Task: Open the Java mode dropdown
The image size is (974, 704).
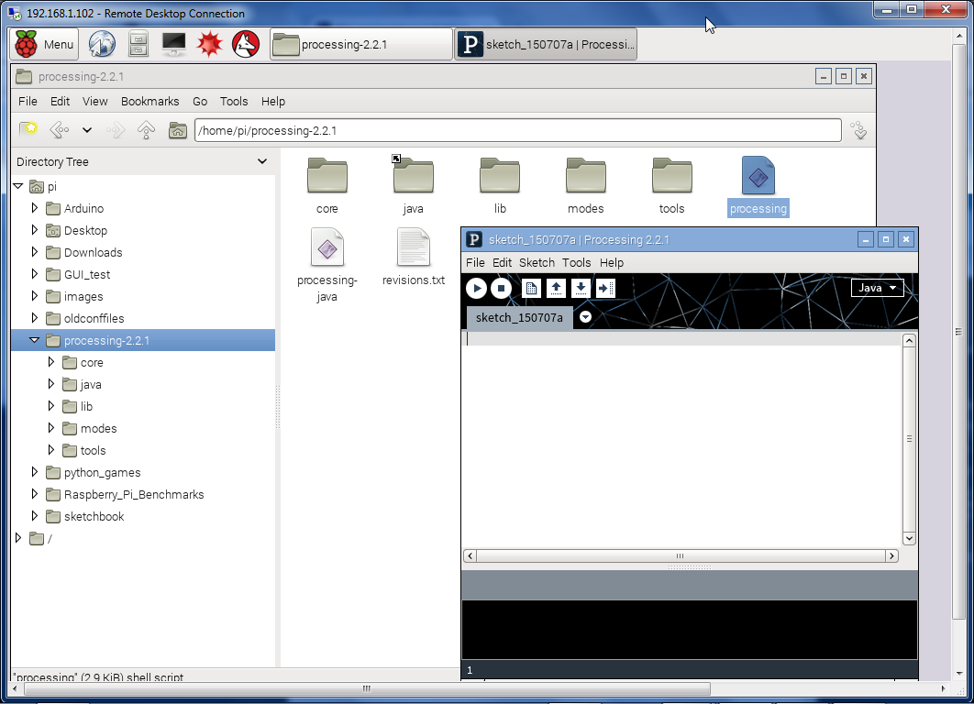Action: 877,288
